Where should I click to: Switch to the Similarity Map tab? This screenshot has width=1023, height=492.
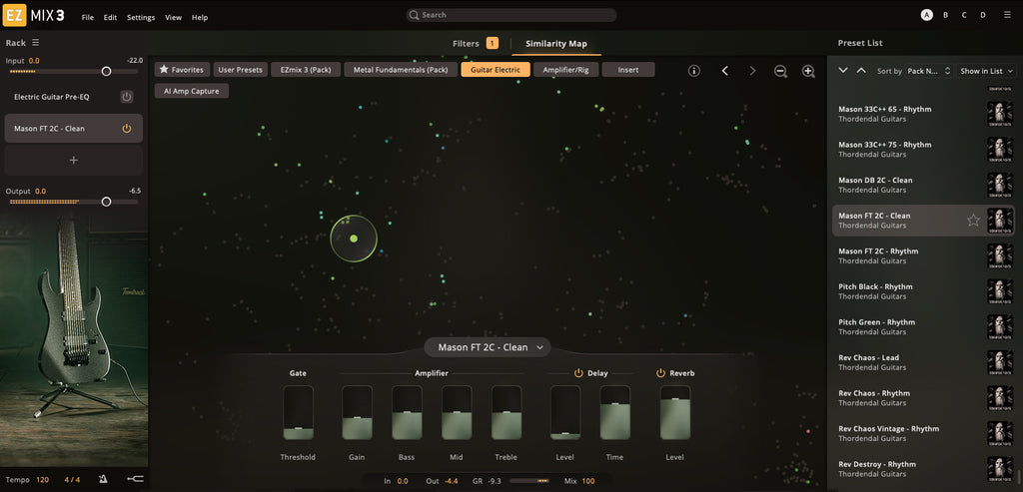(556, 44)
